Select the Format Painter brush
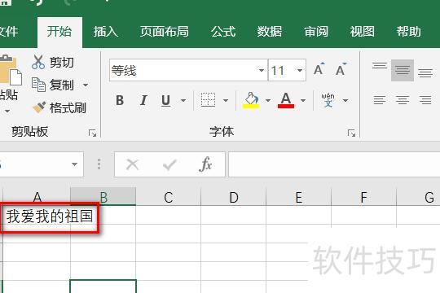The image size is (440, 293). [x=39, y=107]
